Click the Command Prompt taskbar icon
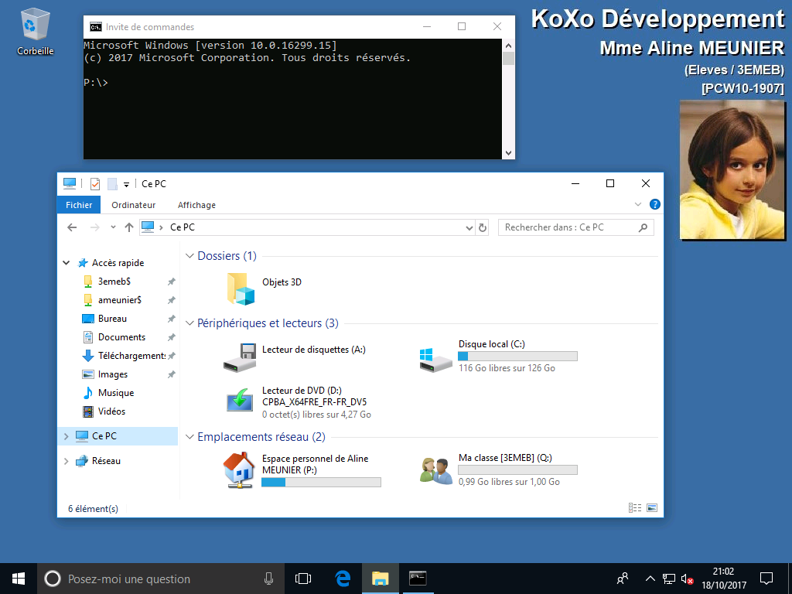Screen dimensions: 792x594 pos(418,579)
